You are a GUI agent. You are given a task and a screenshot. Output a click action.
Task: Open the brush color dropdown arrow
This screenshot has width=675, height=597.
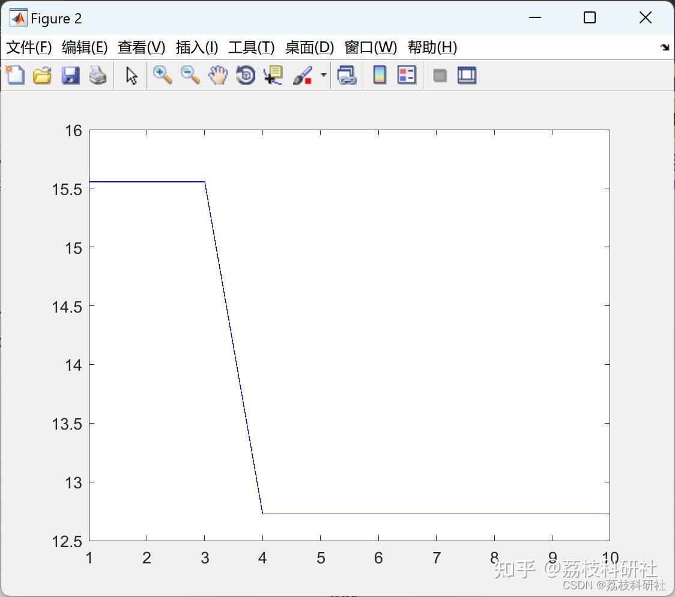tap(324, 75)
